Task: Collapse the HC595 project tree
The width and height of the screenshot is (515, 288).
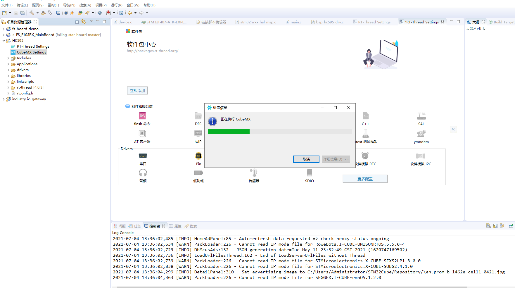Action: coord(4,41)
